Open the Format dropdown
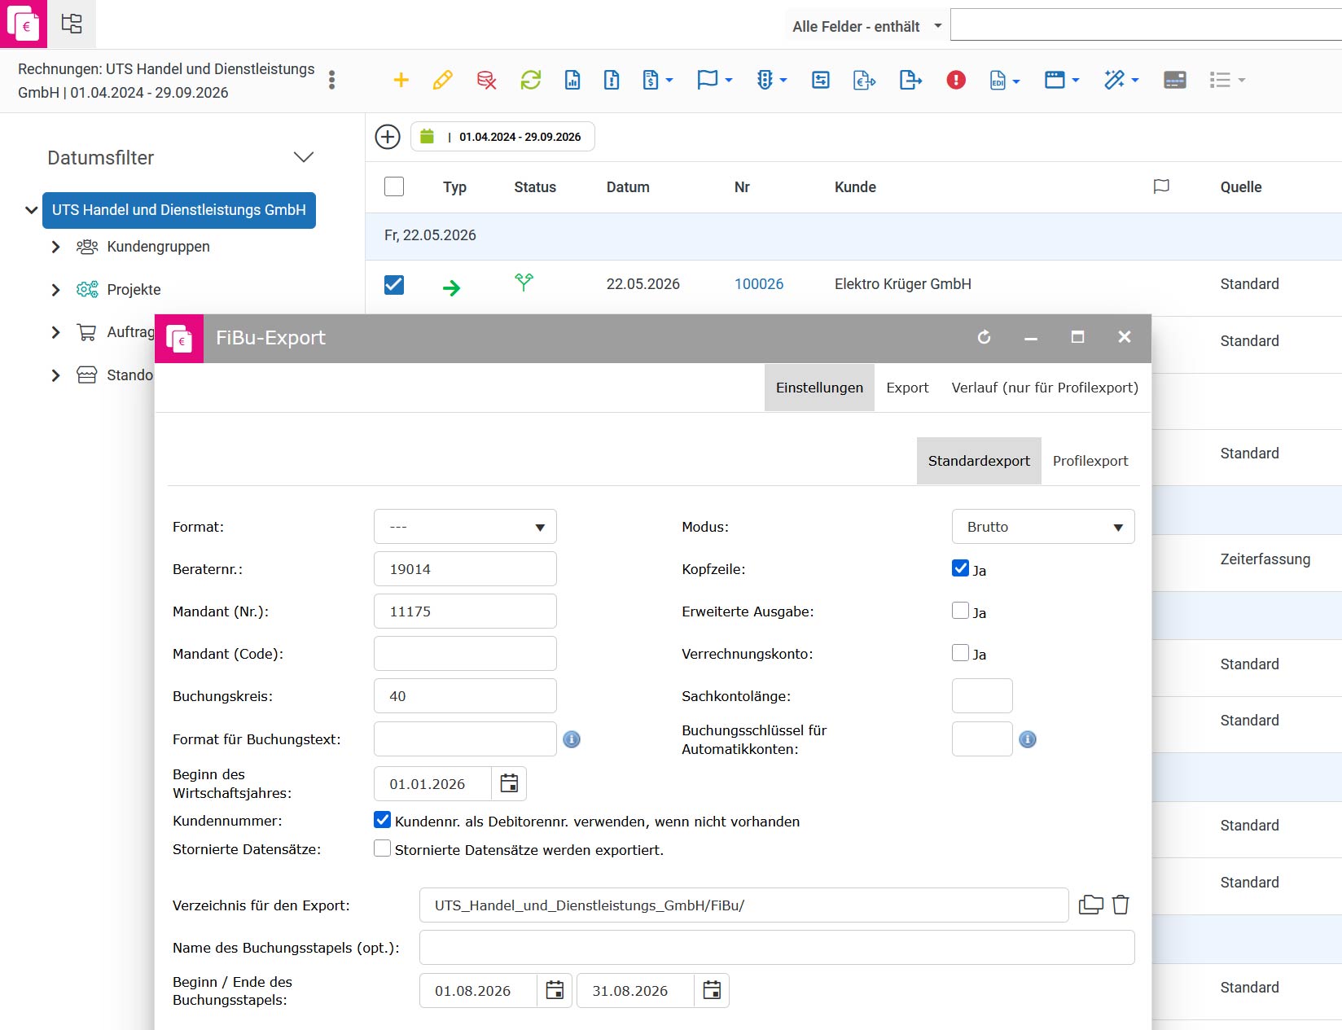This screenshot has height=1030, width=1342. 465,527
